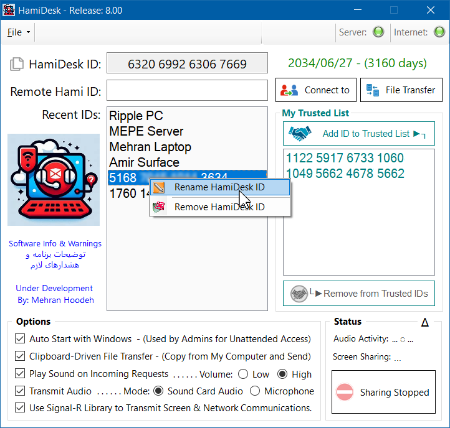
Task: Click the pencil icon for Rename HamiDesk ID
Action: tap(160, 187)
